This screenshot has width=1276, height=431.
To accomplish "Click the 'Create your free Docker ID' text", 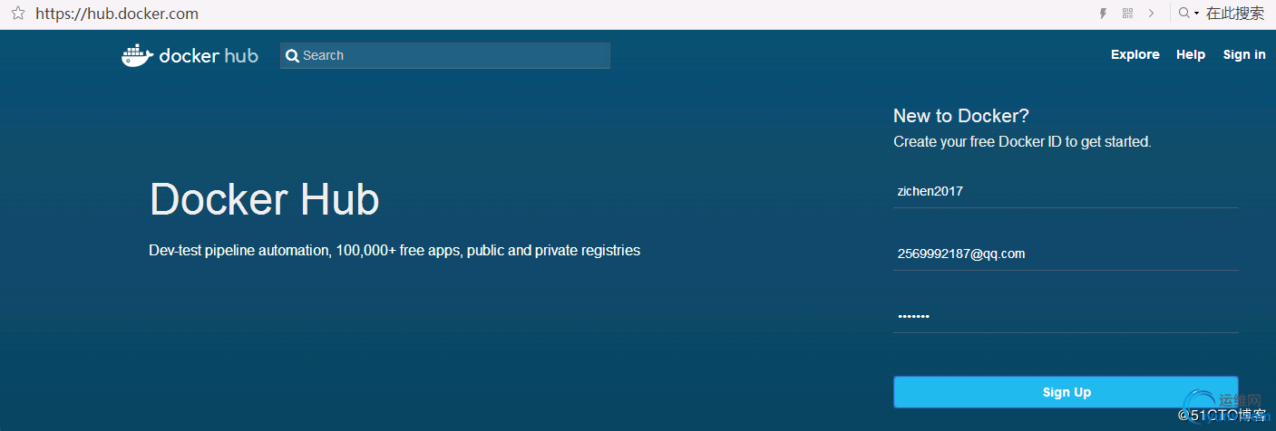I will pyautogui.click(x=1022, y=142).
